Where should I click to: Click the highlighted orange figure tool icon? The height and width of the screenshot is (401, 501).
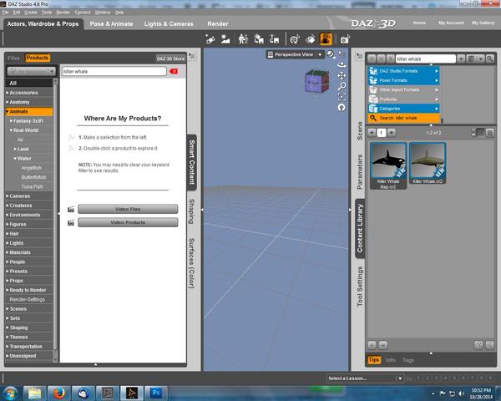[326, 39]
